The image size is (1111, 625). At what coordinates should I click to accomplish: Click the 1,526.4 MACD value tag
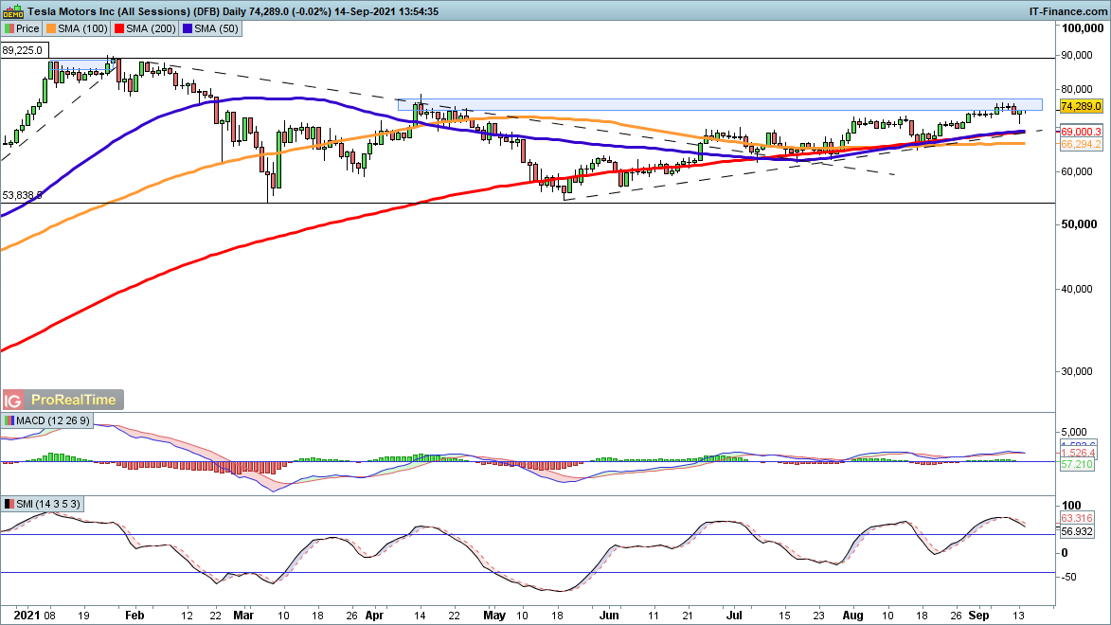coord(1078,453)
